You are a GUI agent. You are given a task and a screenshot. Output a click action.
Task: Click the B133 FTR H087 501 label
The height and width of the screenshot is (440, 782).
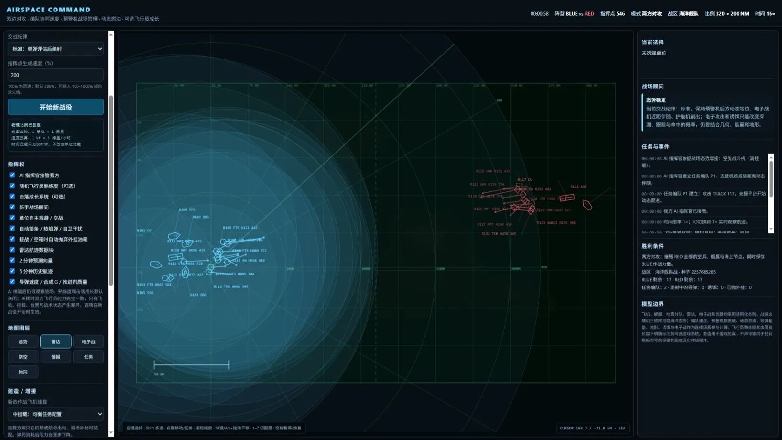point(154,285)
